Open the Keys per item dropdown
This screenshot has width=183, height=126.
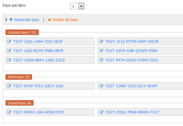77,6
